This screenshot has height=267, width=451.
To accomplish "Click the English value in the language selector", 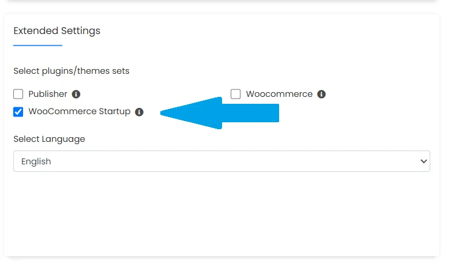I will pyautogui.click(x=36, y=161).
